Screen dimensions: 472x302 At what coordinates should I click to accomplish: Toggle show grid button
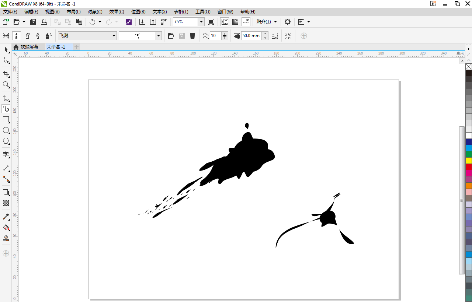[235, 22]
